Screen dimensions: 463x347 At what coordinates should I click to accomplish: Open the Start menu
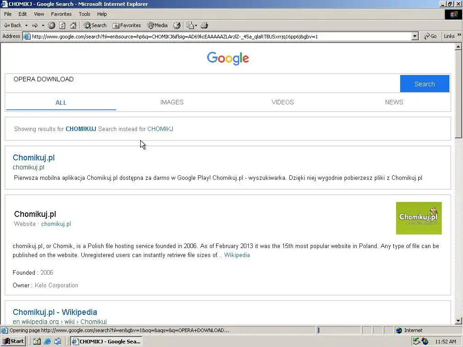pyautogui.click(x=13, y=342)
